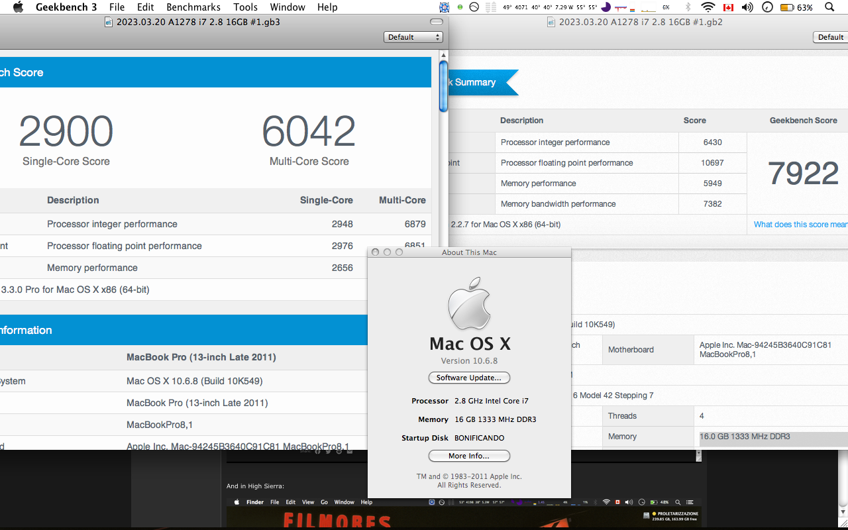Open the Window menu

coord(288,7)
